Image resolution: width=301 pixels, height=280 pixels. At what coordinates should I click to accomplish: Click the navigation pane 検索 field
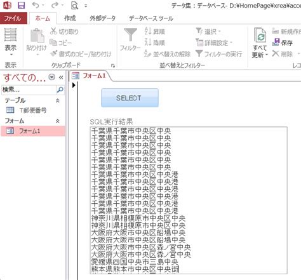point(29,90)
